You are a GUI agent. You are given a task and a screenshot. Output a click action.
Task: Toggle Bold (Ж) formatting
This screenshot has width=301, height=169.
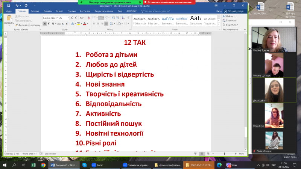[44, 24]
